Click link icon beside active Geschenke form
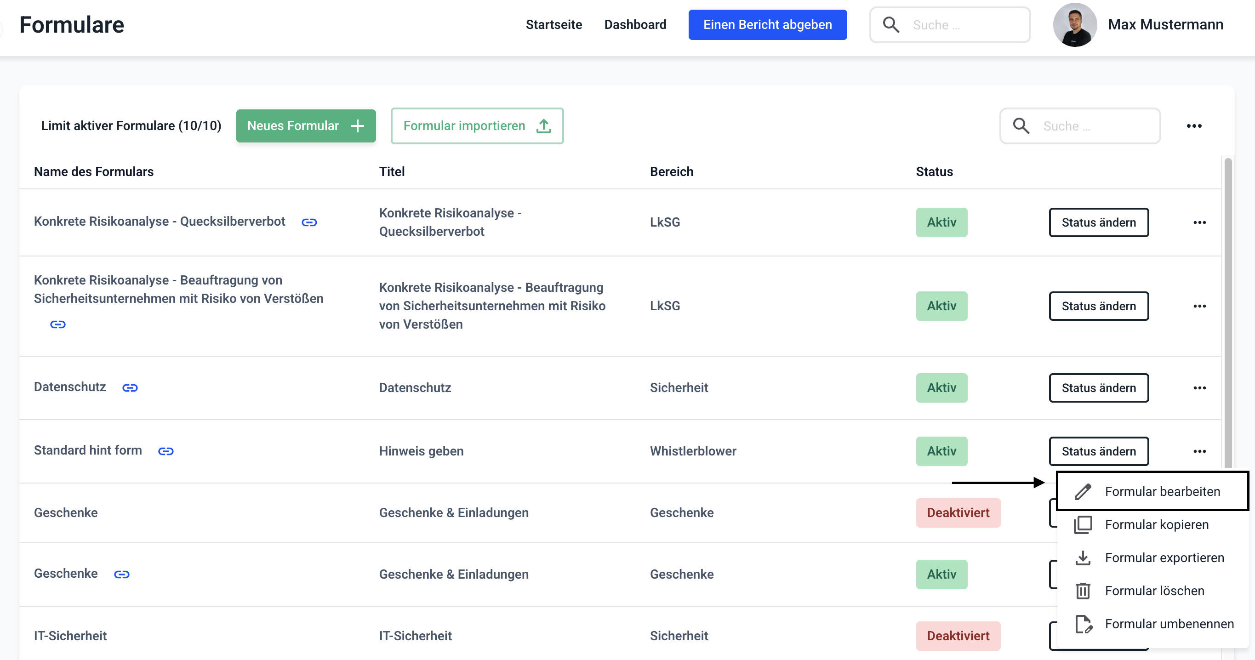1255x660 pixels. pos(121,574)
